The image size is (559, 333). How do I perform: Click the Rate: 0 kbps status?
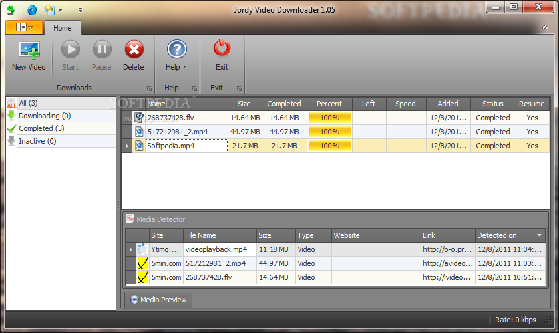(516, 320)
